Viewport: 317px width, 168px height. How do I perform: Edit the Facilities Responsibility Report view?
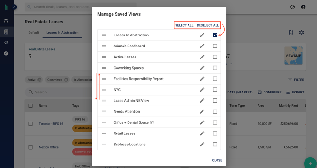[x=202, y=79]
